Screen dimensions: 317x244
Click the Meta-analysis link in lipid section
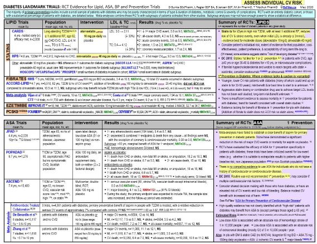[x=16, y=95]
